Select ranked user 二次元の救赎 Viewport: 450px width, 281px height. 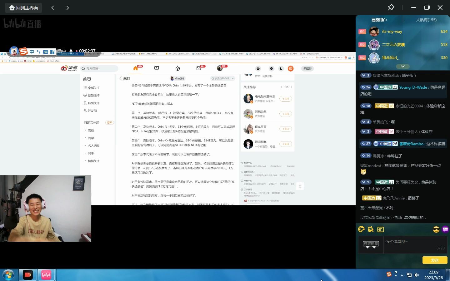click(393, 45)
